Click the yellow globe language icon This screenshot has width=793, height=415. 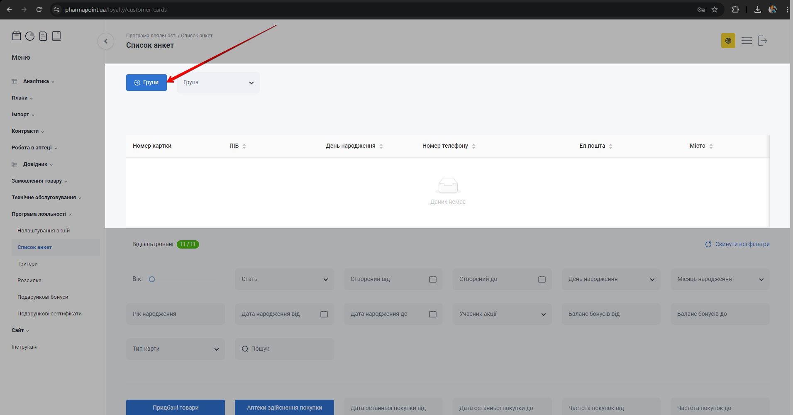[x=728, y=41]
